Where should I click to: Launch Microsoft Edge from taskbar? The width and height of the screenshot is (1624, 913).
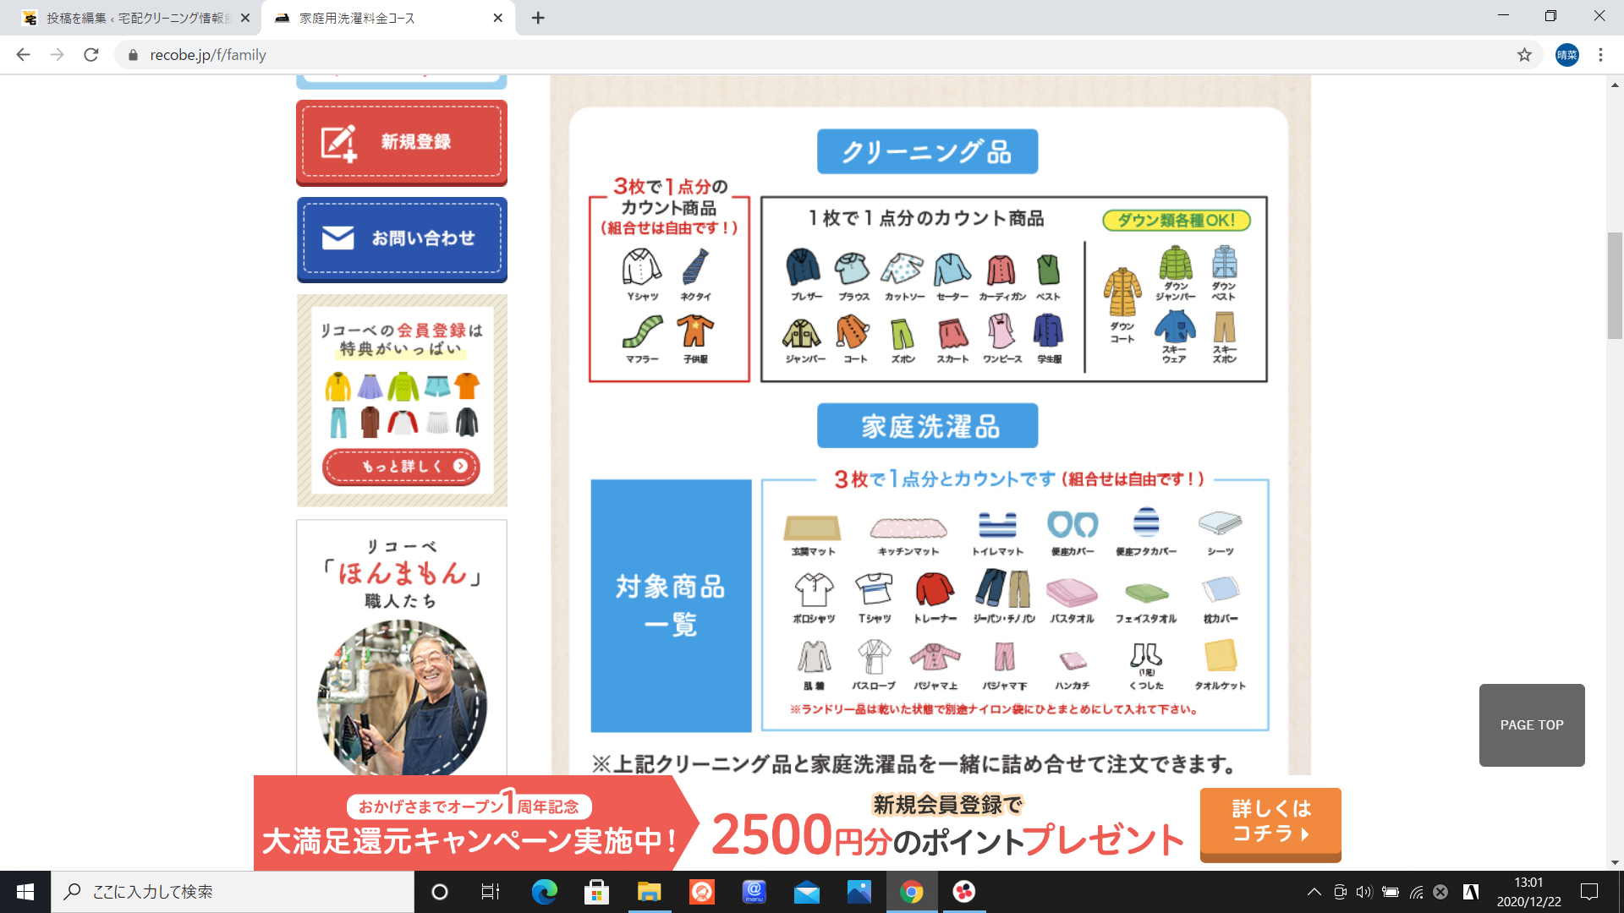544,892
